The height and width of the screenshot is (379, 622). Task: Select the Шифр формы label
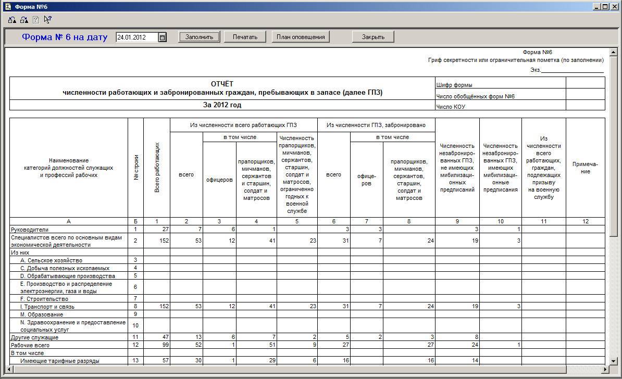coord(454,85)
